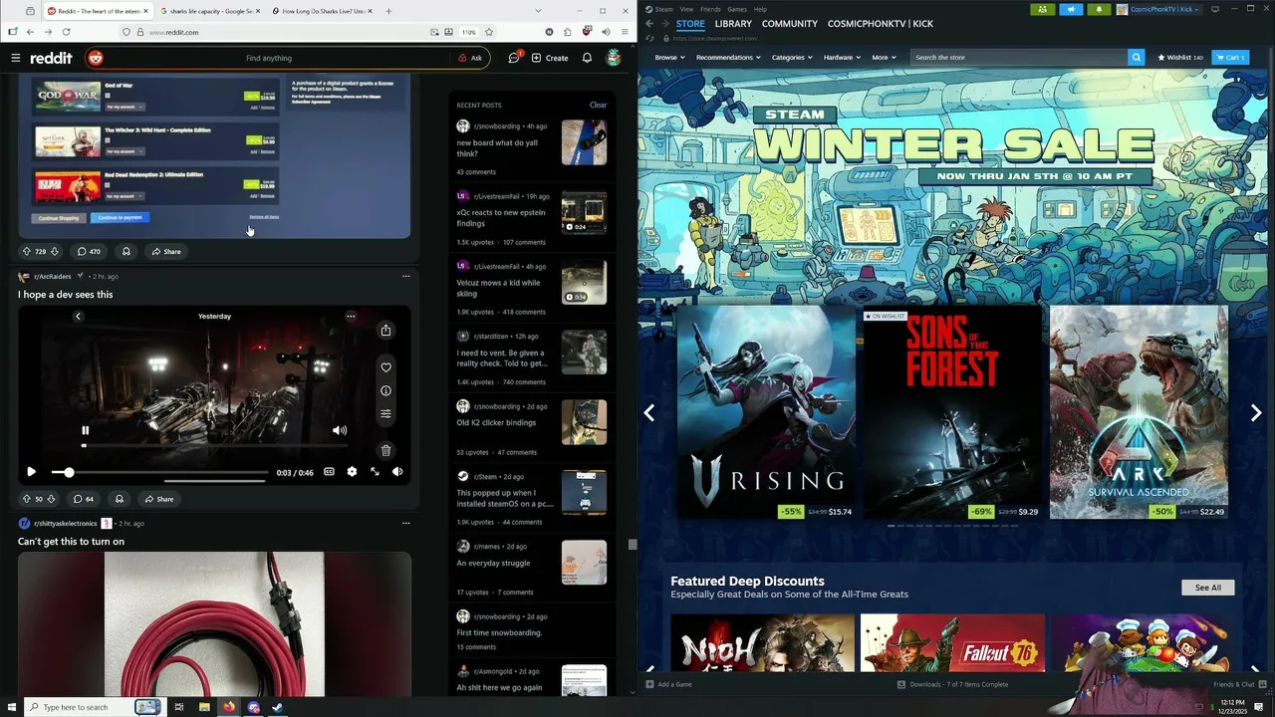1275x717 pixels.
Task: Open a new browser tab
Action: coord(388,11)
